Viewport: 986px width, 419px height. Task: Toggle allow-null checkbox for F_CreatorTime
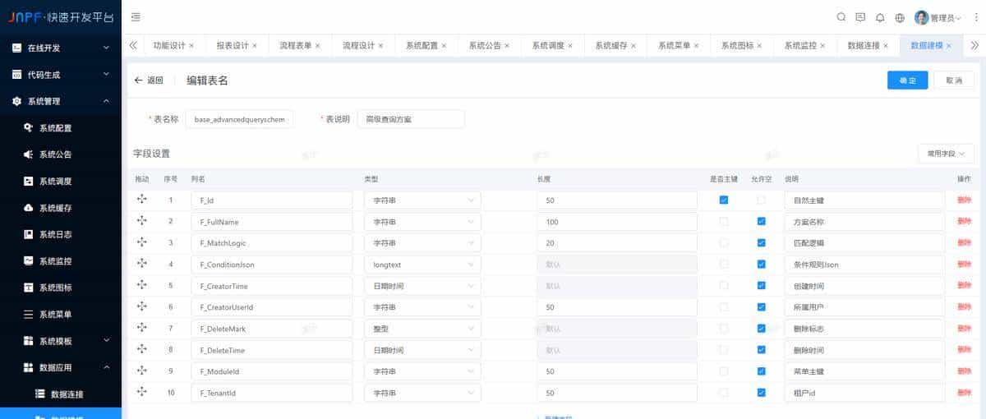click(761, 285)
